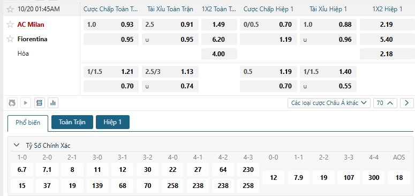415x196 pixels.
Task: Toggle the star beside 10/20 01:45AM
Action: (10, 9)
